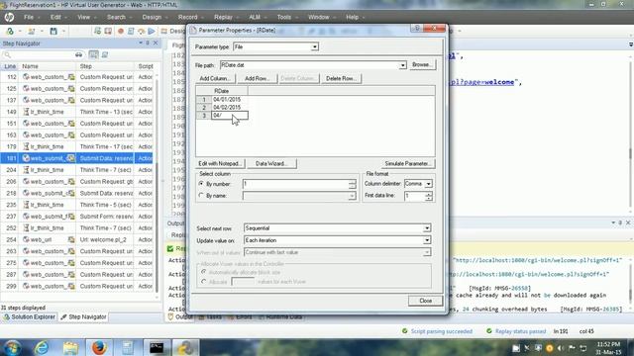Click the second view icon beside binoculars
The width and height of the screenshot is (634, 356).
point(105,54)
